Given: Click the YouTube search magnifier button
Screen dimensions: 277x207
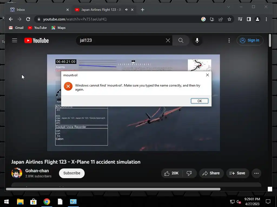Looking at the screenshot, I should coord(181,40).
